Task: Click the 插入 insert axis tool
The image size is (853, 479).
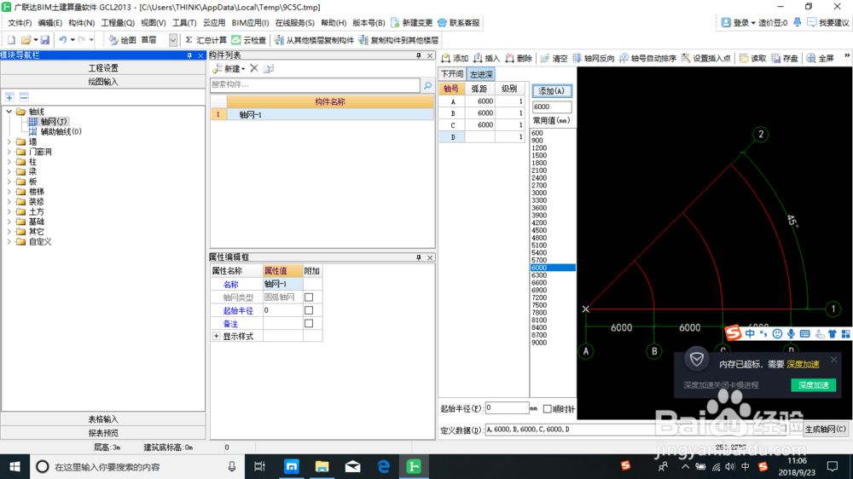Action: pyautogui.click(x=486, y=58)
